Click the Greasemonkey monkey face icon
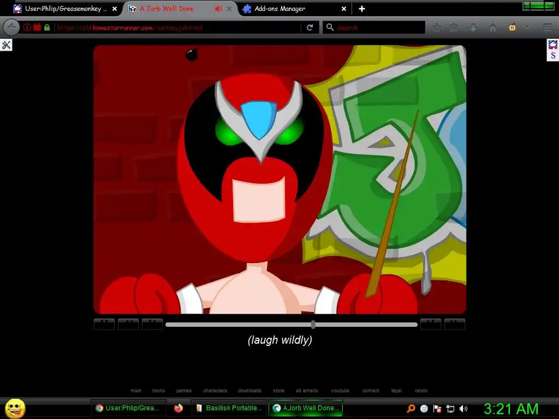The height and width of the screenshot is (419, 559). pyautogui.click(x=512, y=27)
